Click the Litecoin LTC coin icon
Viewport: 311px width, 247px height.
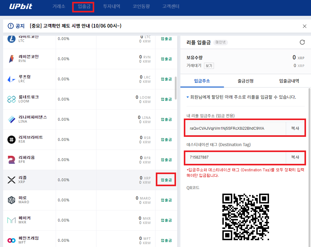tap(11, 39)
